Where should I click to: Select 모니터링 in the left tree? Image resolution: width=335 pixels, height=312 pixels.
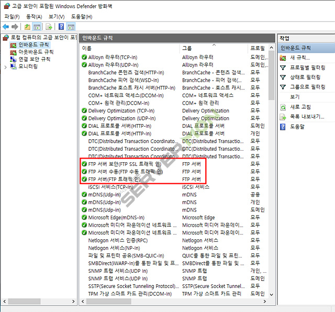(x=28, y=66)
